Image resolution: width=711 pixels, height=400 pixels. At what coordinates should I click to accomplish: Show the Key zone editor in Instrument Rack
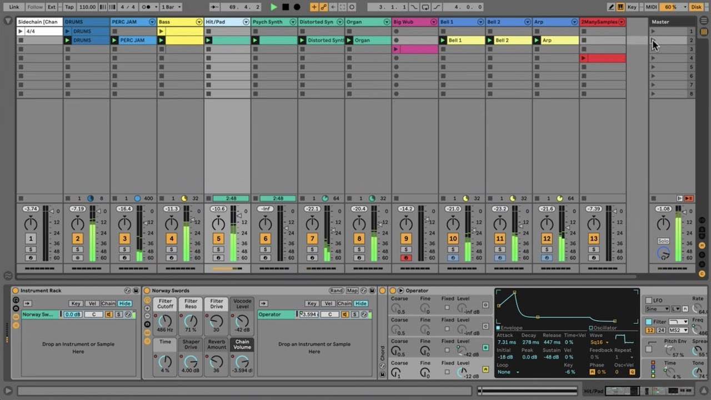coord(76,303)
